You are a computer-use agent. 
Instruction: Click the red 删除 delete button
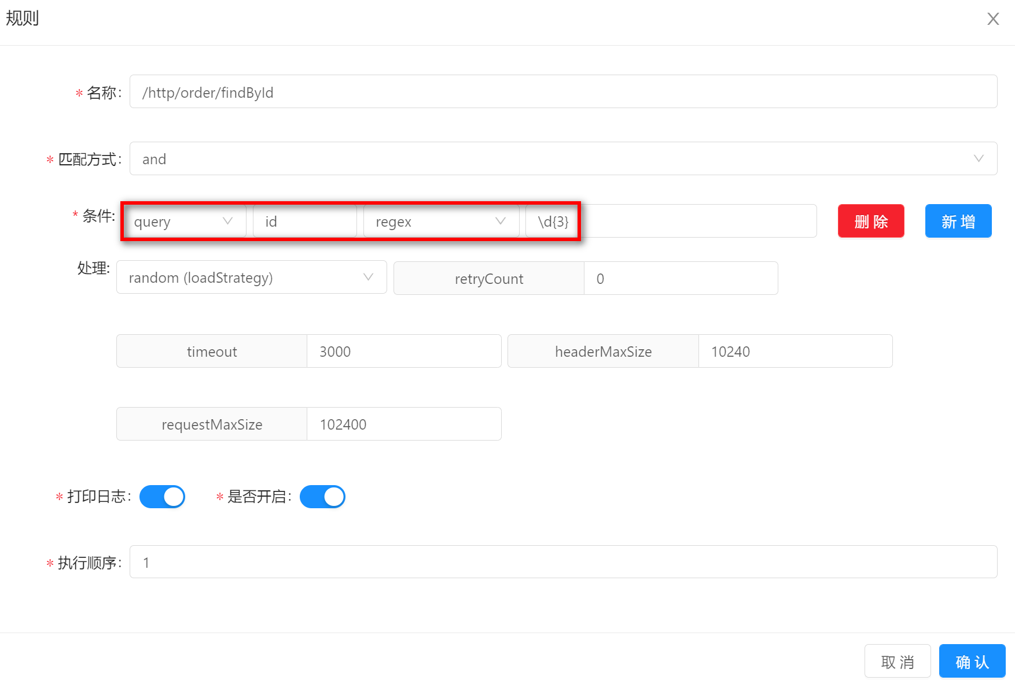click(870, 221)
